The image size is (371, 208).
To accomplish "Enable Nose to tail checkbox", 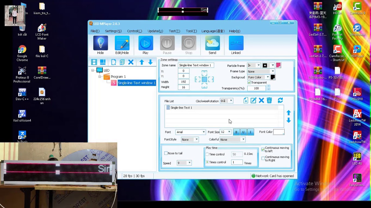I will (x=166, y=153).
